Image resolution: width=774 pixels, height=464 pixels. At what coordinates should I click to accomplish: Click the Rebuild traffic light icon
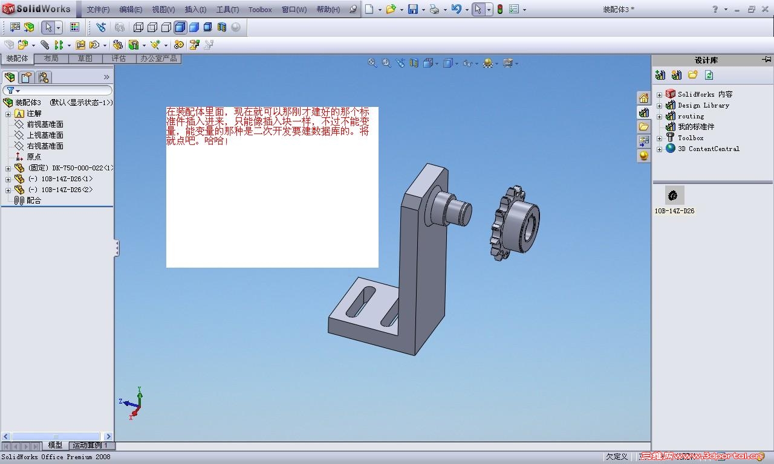tap(500, 9)
